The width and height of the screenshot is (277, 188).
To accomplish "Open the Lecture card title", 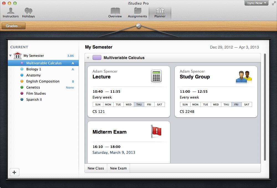I will pos(102,77).
